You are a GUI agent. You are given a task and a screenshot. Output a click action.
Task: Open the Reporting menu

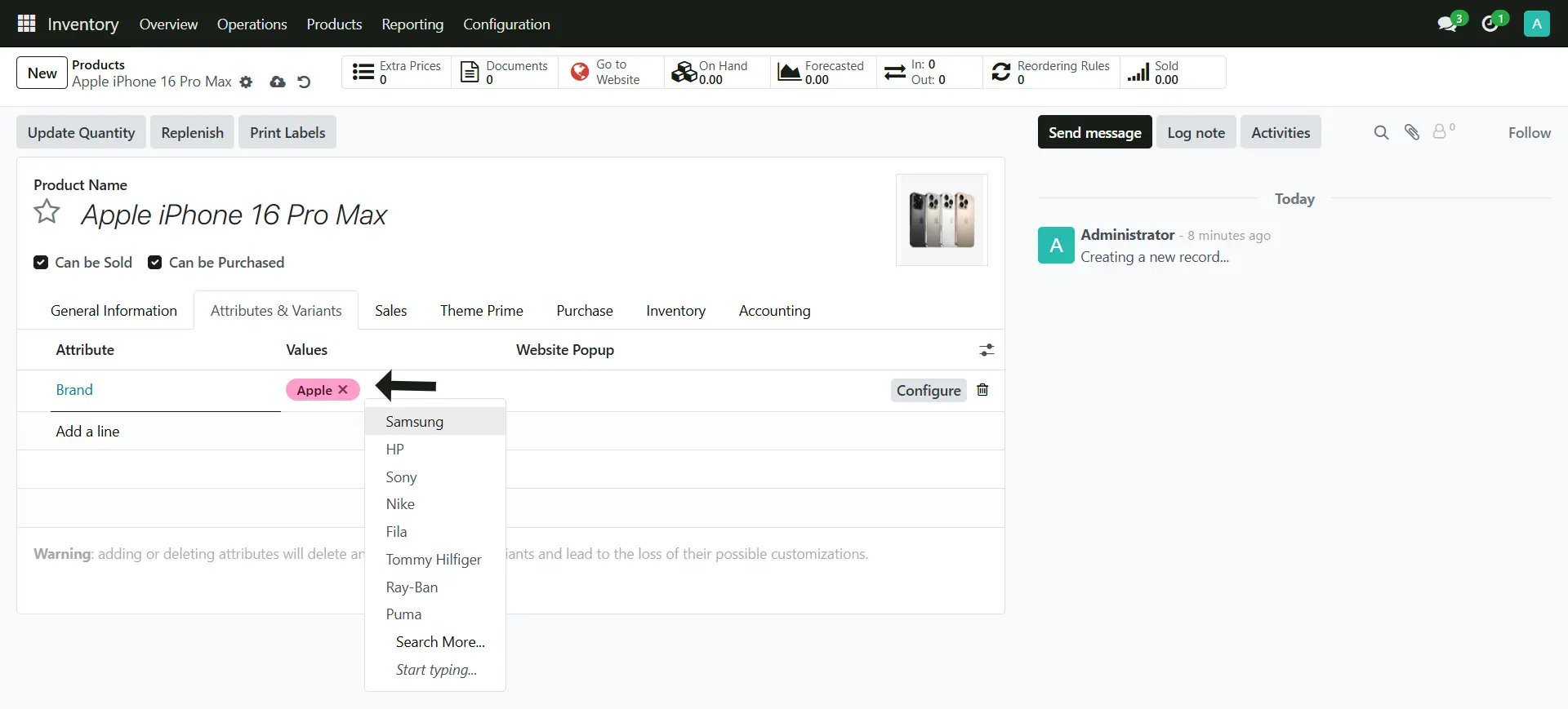click(x=412, y=24)
